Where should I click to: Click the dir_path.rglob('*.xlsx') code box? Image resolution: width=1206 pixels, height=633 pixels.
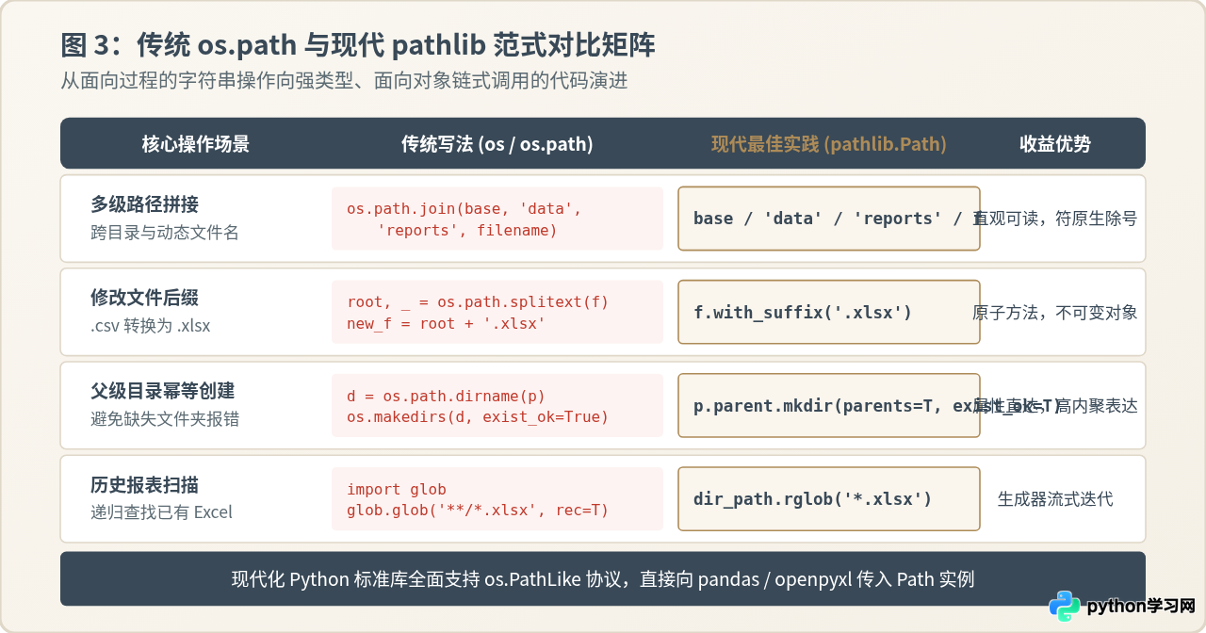(829, 499)
